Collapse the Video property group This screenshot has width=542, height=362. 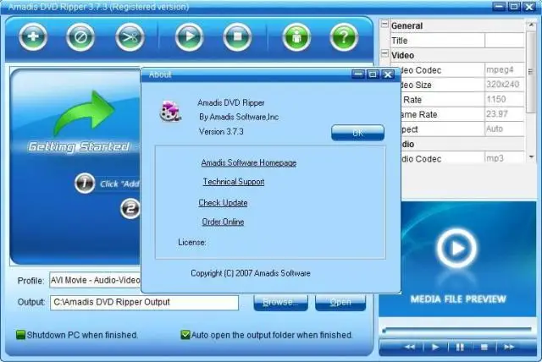(384, 53)
